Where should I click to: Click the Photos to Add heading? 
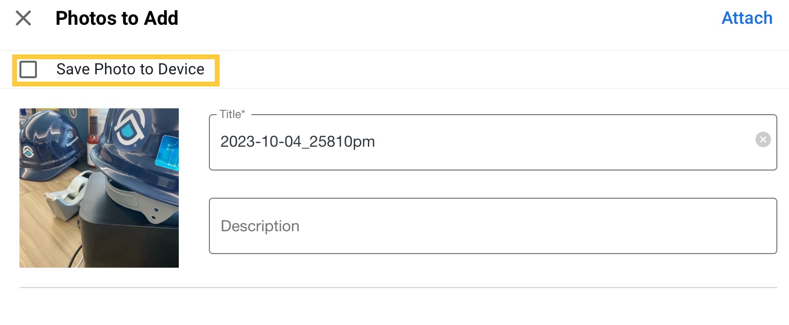point(117,18)
